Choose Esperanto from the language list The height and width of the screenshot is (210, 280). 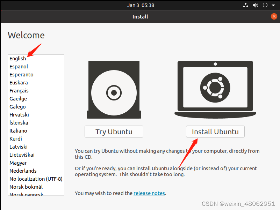coord(22,75)
